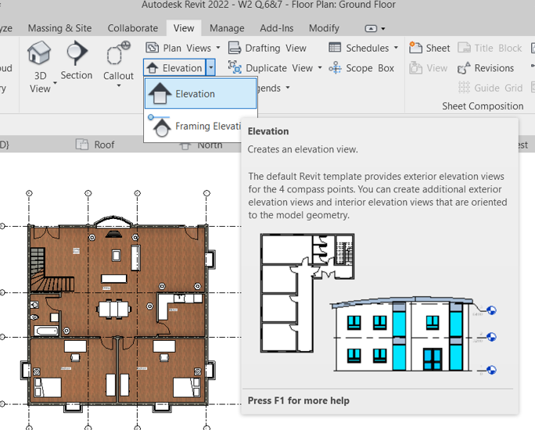Open the Add-Ins ribbon tab
Screen dimensions: 535x430
pos(276,28)
